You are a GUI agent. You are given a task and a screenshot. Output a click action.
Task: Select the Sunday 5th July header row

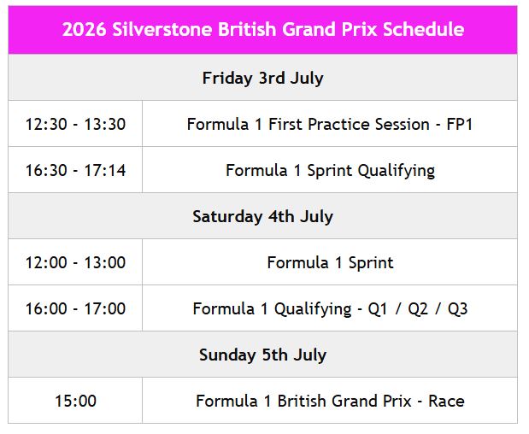[263, 355]
